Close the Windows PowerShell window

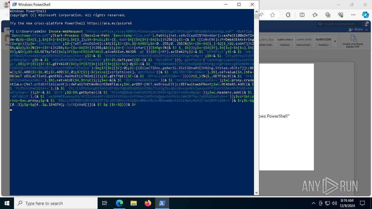pyautogui.click(x=252, y=4)
